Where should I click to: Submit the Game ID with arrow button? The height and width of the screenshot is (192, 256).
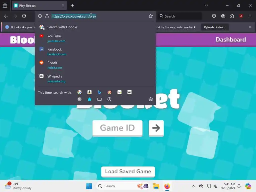156,128
